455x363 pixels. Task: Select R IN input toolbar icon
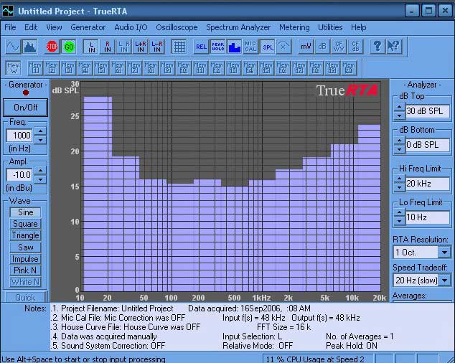[108, 47]
